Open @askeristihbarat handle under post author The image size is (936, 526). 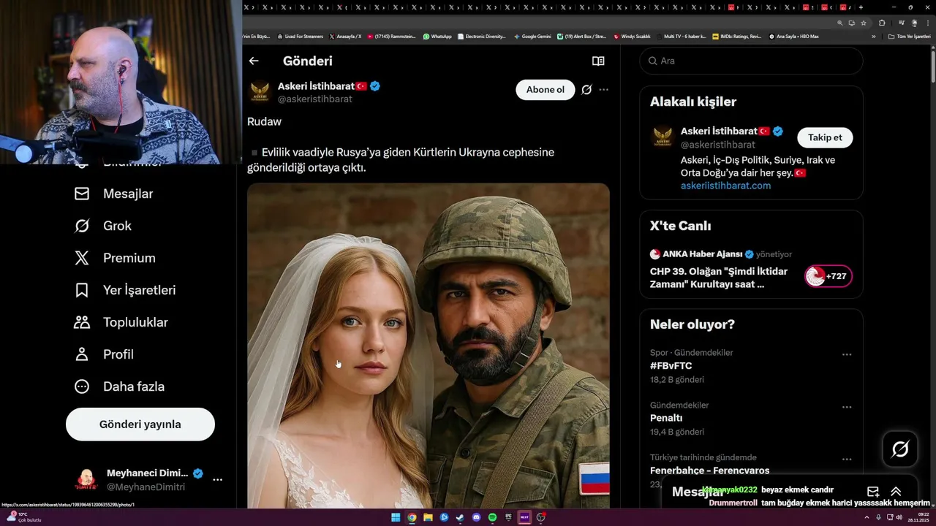pos(315,99)
